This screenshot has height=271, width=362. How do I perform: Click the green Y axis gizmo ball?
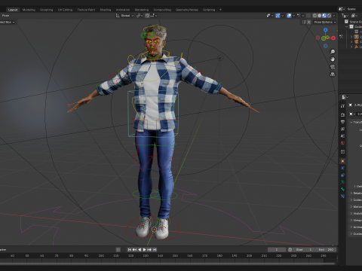(x=324, y=38)
